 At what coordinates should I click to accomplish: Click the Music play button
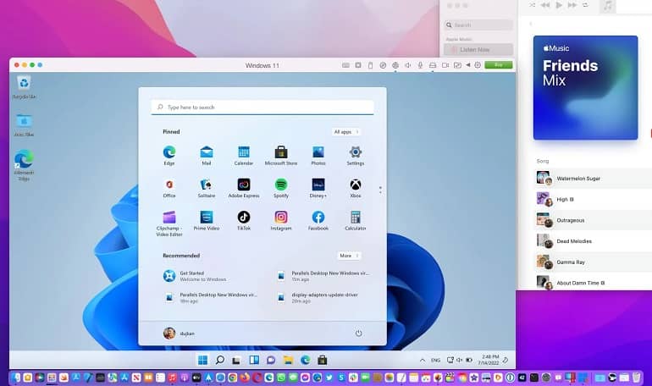coord(559,5)
